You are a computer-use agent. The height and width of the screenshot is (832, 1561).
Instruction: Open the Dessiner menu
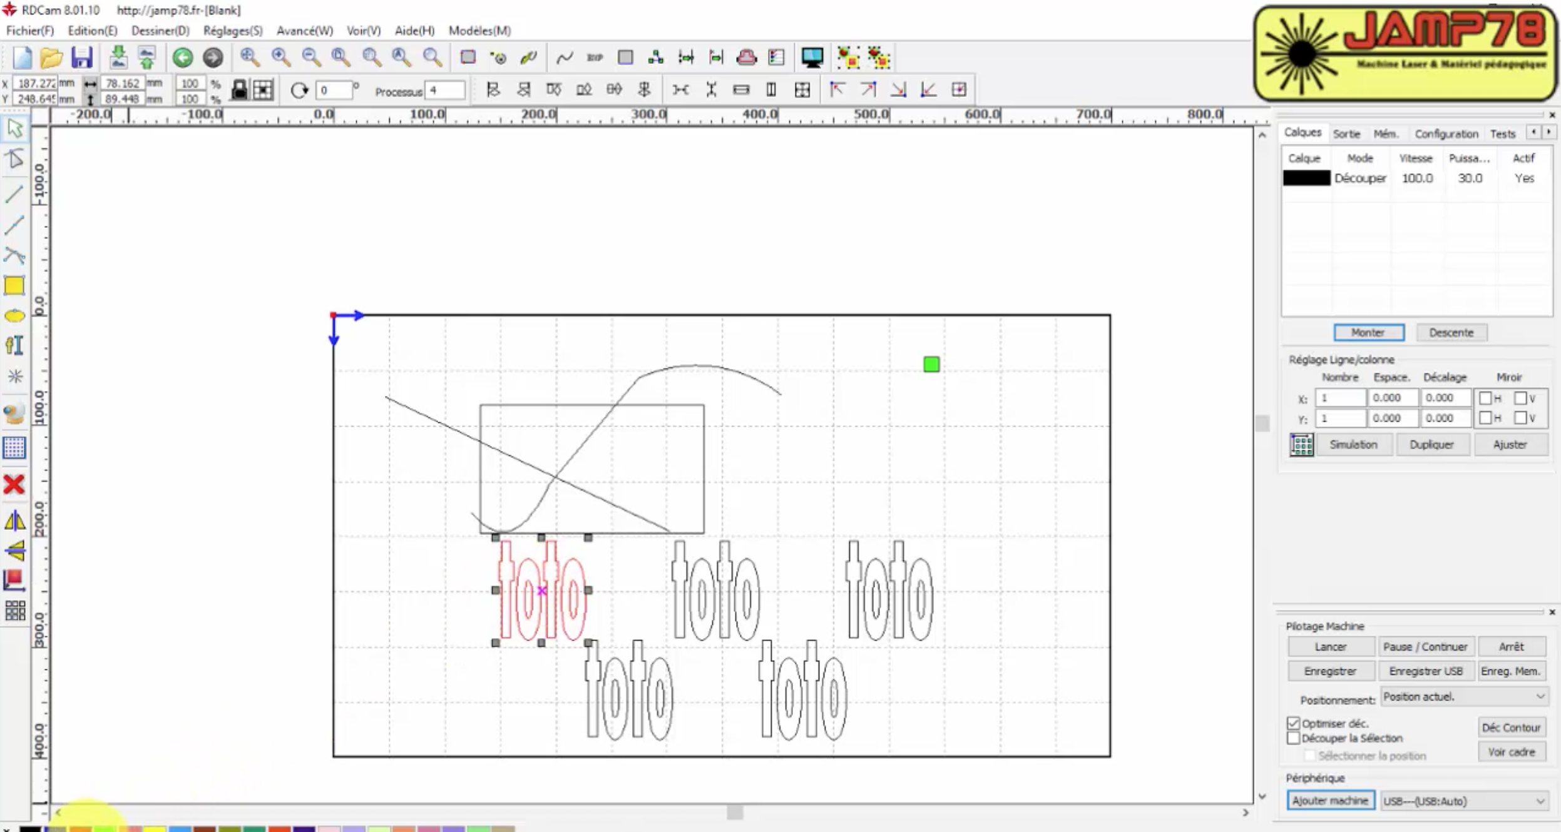[160, 31]
